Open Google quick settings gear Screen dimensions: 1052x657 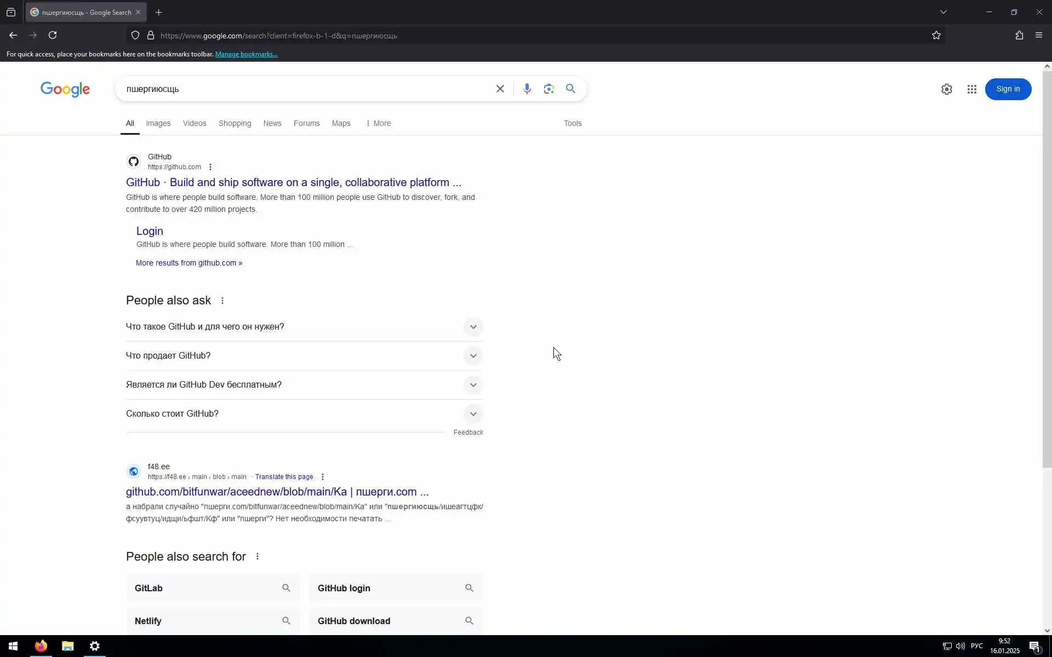946,89
